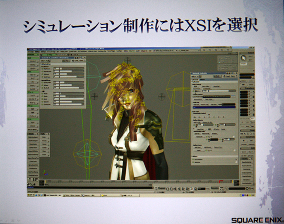Tick the second checkbox in the Others section

(236, 162)
